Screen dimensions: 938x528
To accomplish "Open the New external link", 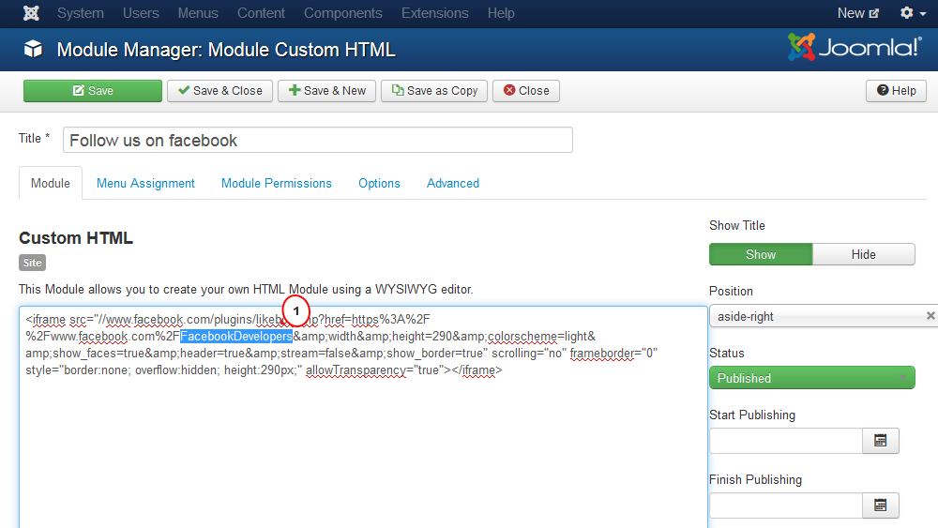I will tap(858, 13).
